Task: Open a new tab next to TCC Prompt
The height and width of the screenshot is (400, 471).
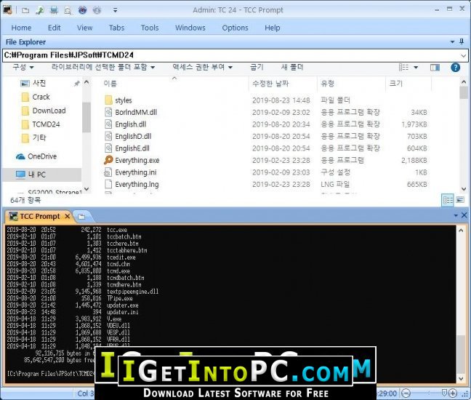Action: point(81,216)
